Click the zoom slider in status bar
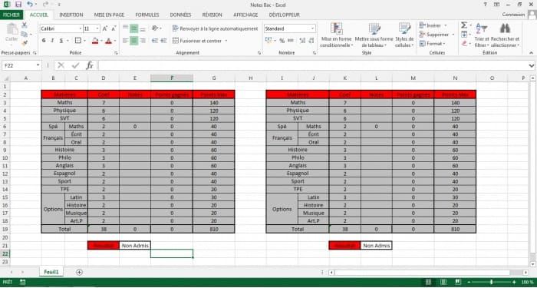 (492, 282)
